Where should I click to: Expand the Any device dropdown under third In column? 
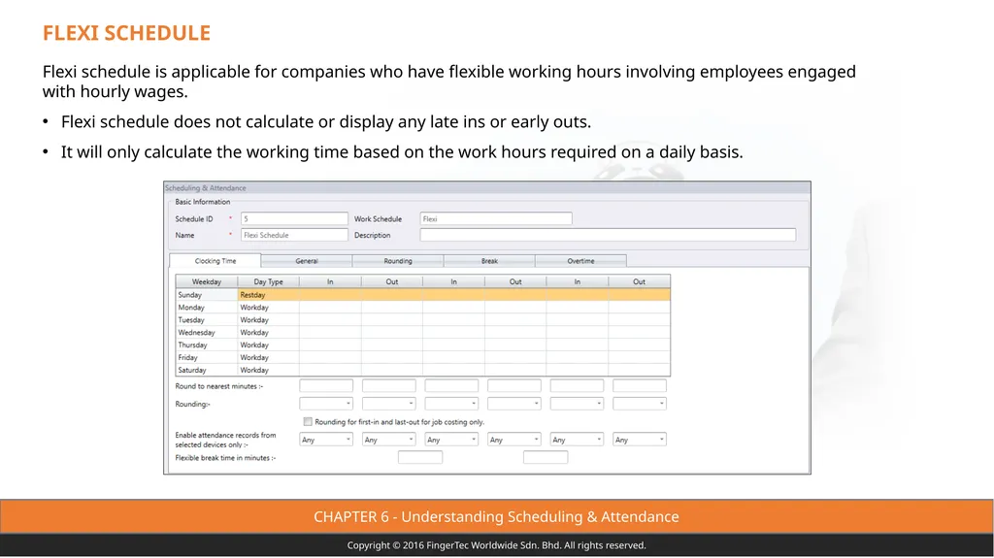[577, 440]
